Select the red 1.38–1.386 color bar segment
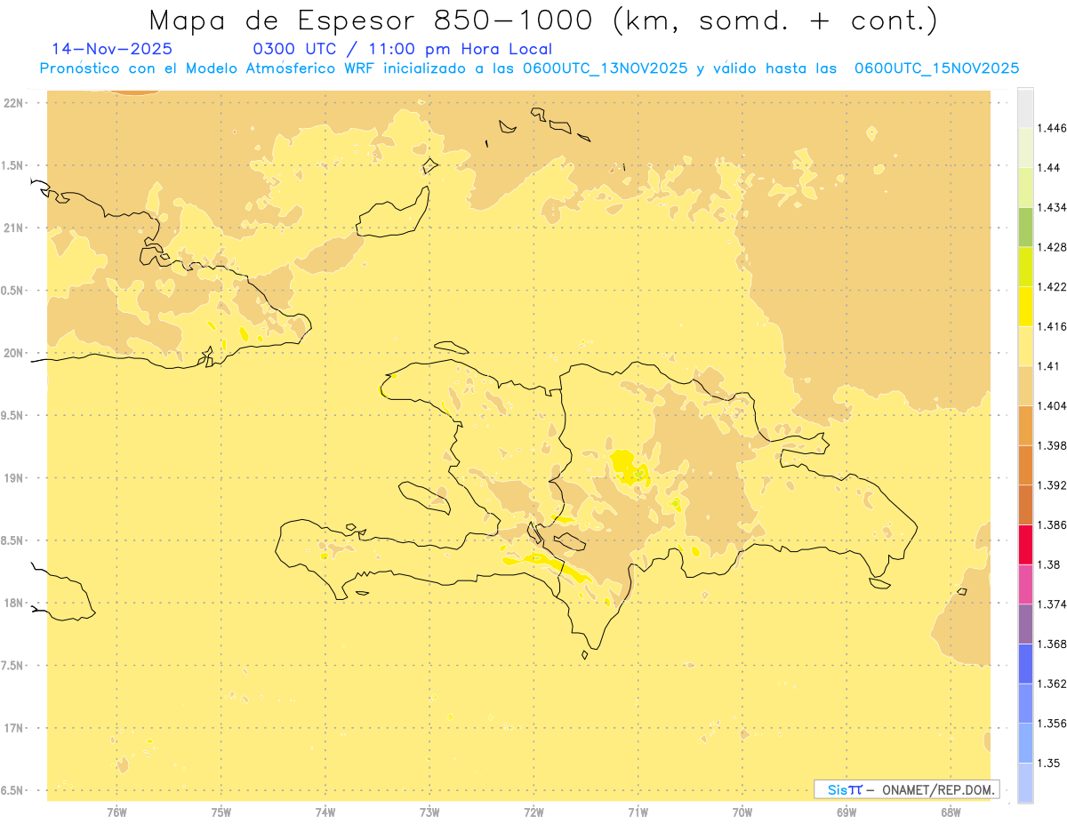 (x=1025, y=545)
